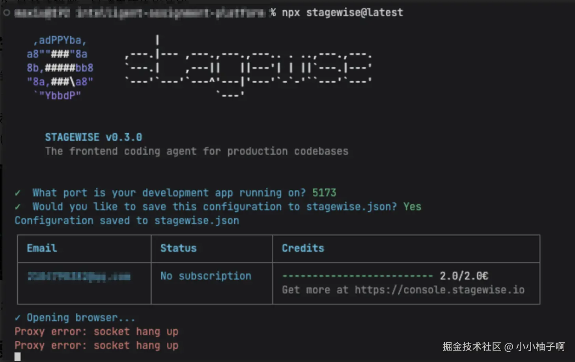The width and height of the screenshot is (575, 362).
Task: Click the terminal cursor block at bottom
Action: [17, 357]
